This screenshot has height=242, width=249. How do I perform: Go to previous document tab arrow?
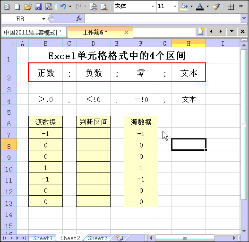point(211,32)
